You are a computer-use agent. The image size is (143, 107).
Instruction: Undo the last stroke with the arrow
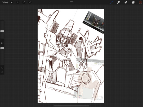point(2,68)
